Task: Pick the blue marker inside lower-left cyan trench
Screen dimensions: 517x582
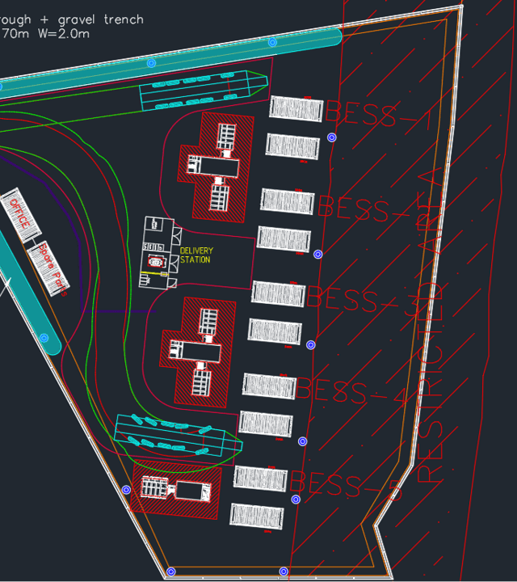Action: (x=45, y=338)
